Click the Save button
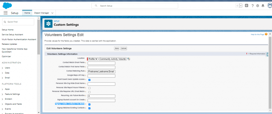 coord(117,48)
